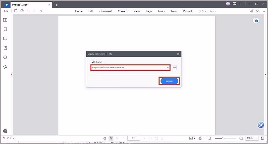Open the comments panel in left sidebar

coord(5,39)
